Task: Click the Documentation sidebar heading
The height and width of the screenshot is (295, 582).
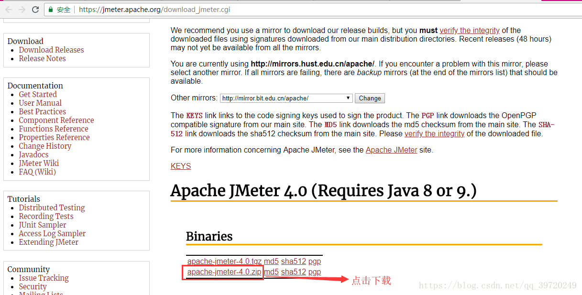Action: point(35,86)
